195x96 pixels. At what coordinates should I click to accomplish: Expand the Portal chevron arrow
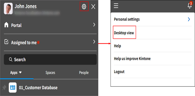[x=94, y=25]
